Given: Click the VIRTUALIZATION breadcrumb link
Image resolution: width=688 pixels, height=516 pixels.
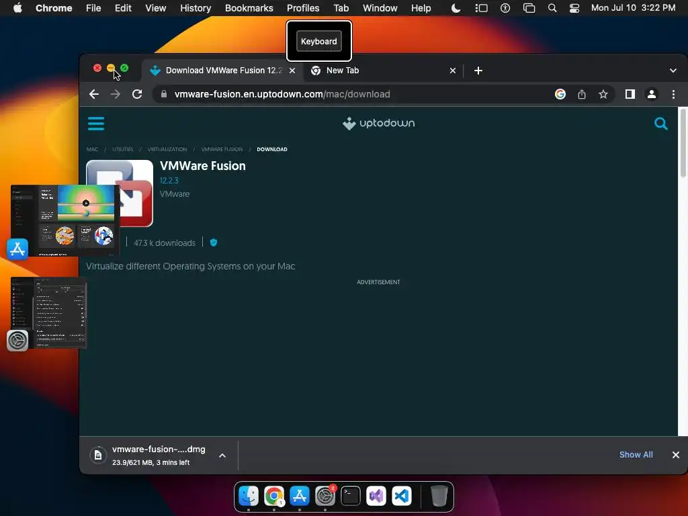Looking at the screenshot, I should (167, 149).
